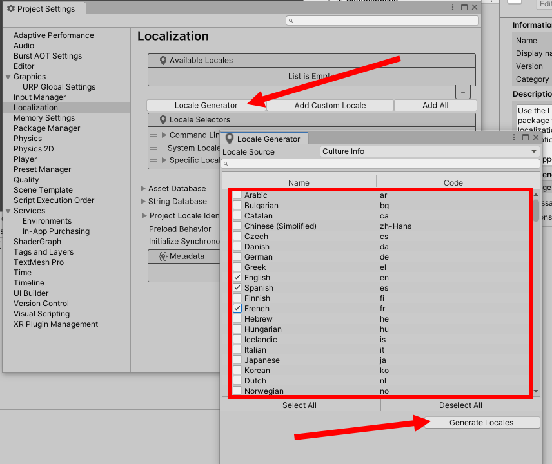Screen dimensions: 552x464
Task: Click locale list scrollbar down arrow
Action: tap(536, 391)
